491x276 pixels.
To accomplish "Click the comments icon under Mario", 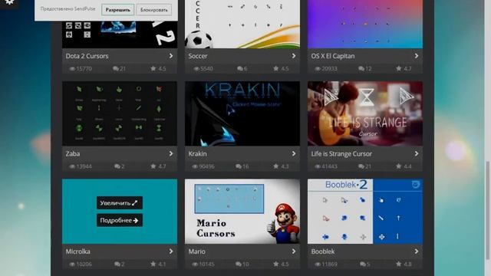I will (239, 264).
